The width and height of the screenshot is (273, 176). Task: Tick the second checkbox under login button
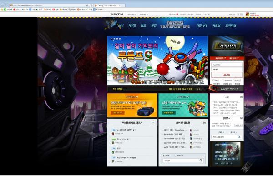(223, 80)
